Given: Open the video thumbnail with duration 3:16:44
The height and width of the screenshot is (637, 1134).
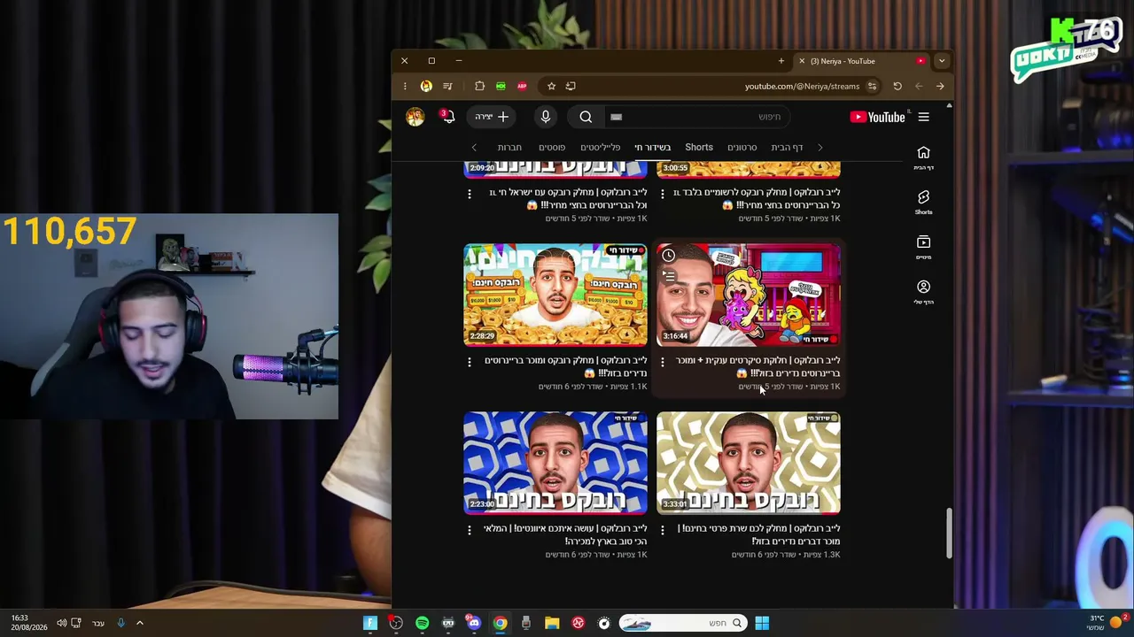Looking at the screenshot, I should 749,295.
